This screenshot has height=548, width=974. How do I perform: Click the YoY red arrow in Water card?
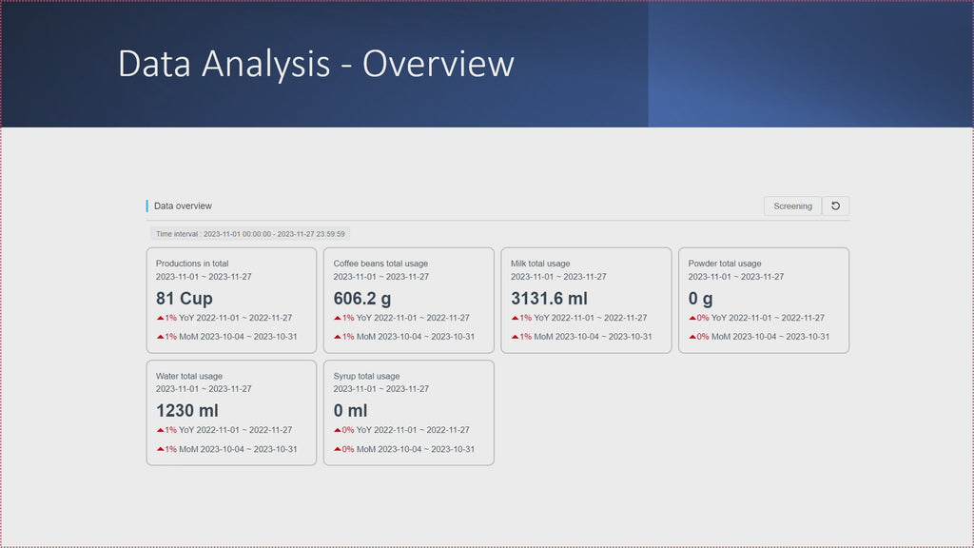161,430
